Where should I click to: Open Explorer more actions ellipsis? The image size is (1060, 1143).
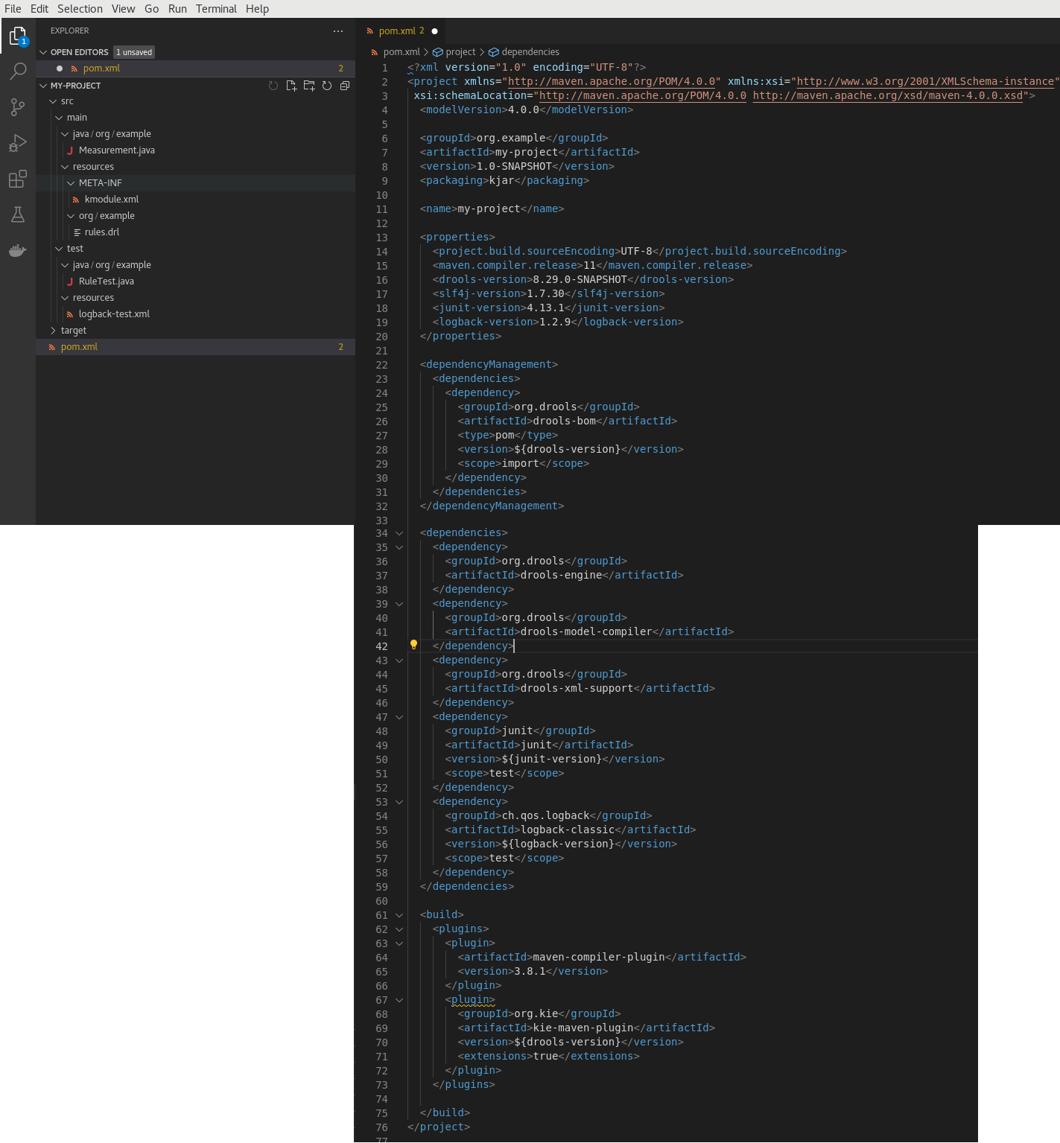338,31
